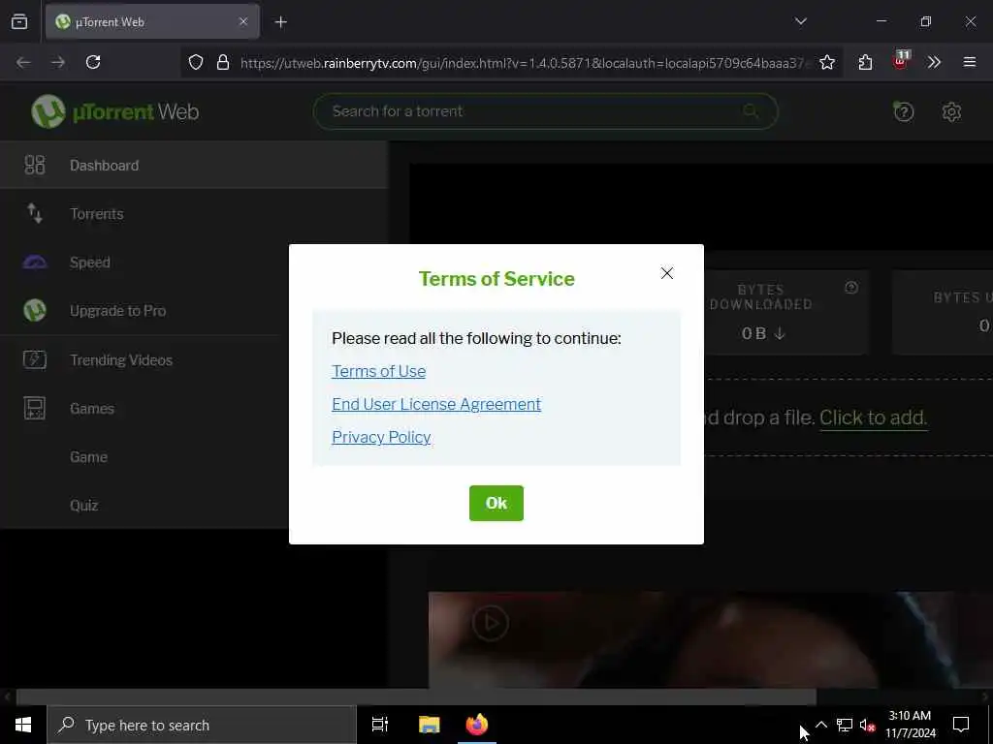The image size is (993, 744).
Task: Select Game in the sidebar
Action: [144, 457]
